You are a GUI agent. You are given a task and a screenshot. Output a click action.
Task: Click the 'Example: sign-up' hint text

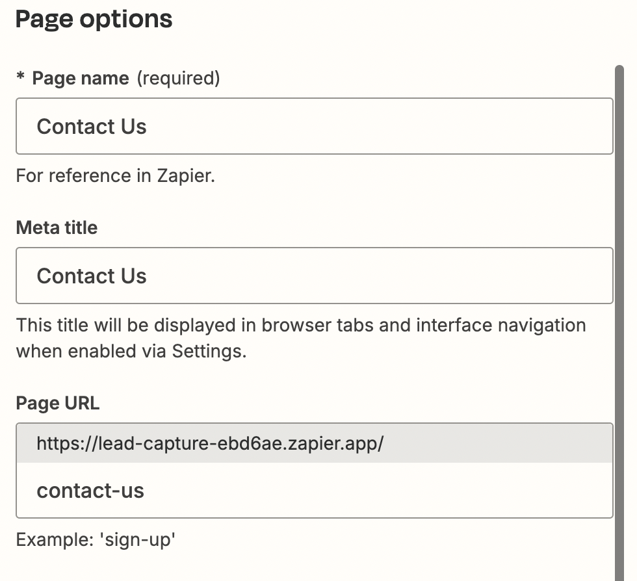pos(96,540)
